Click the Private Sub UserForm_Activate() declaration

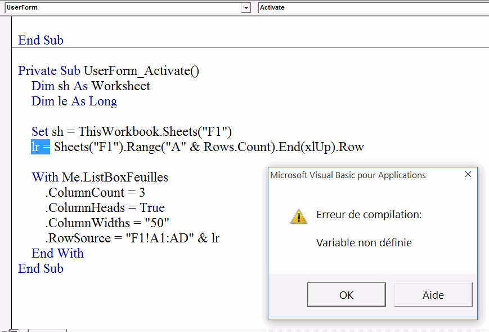[109, 71]
